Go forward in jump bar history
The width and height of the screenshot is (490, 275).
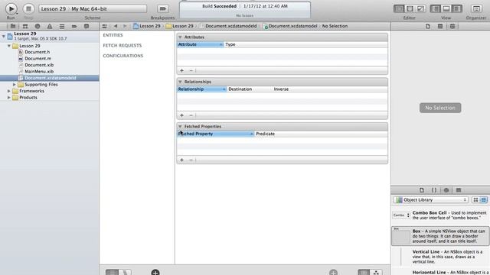125,26
